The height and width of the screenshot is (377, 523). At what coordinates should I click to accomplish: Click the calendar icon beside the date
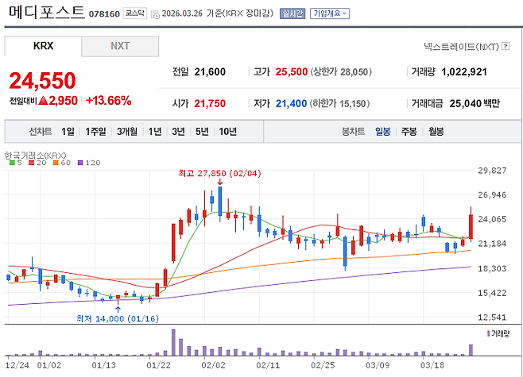(155, 14)
